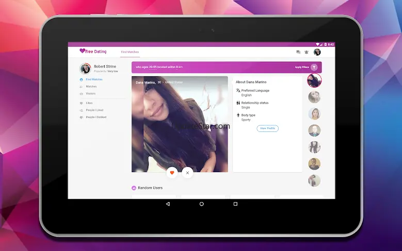Screen dimensions: 402x251
Task: Click the Likes heart icon in sidebar
Action: pos(81,103)
